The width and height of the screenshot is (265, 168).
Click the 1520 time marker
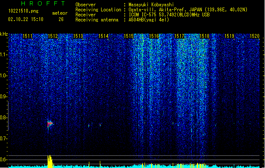pyautogui.click(x=255, y=36)
